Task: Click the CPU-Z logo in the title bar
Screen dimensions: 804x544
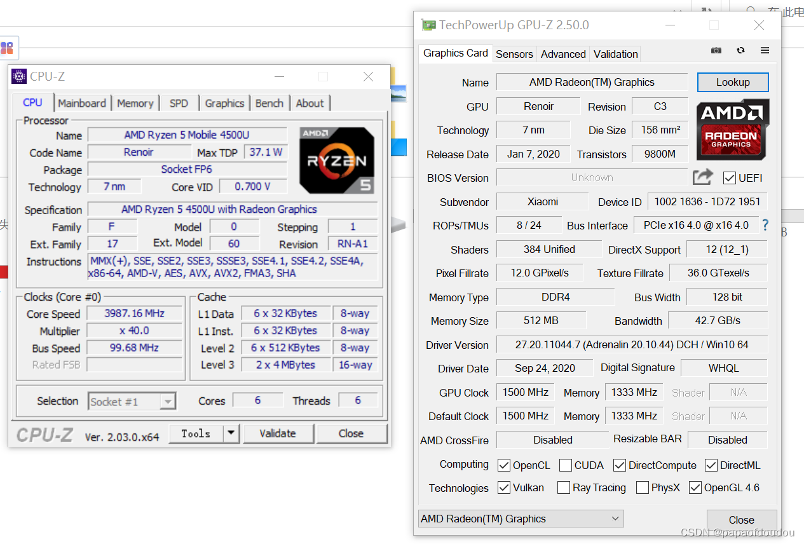Action: 18,76
